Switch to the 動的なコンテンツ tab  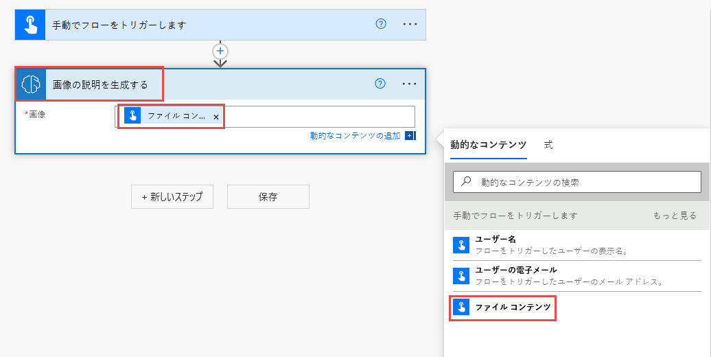point(489,145)
